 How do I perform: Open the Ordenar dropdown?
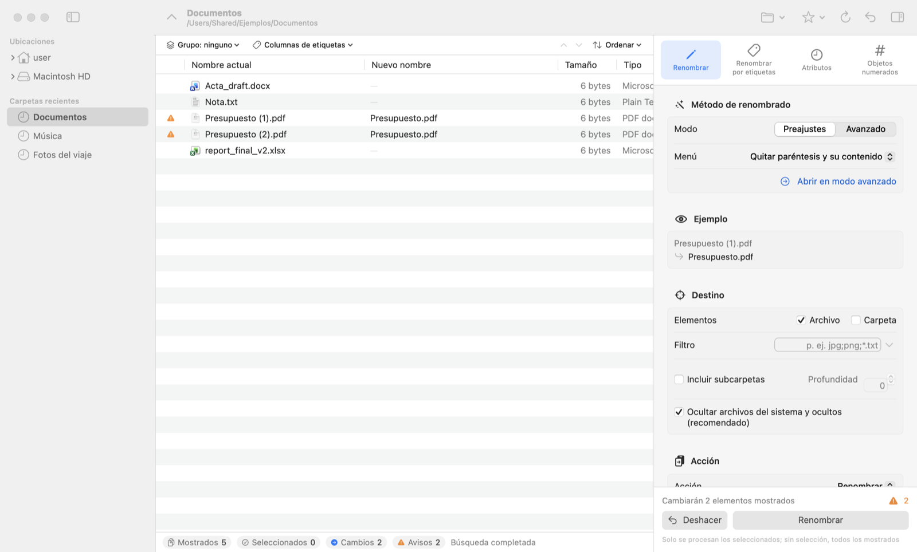point(617,45)
